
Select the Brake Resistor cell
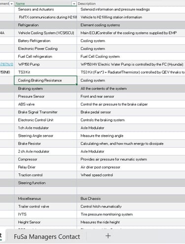45,144
